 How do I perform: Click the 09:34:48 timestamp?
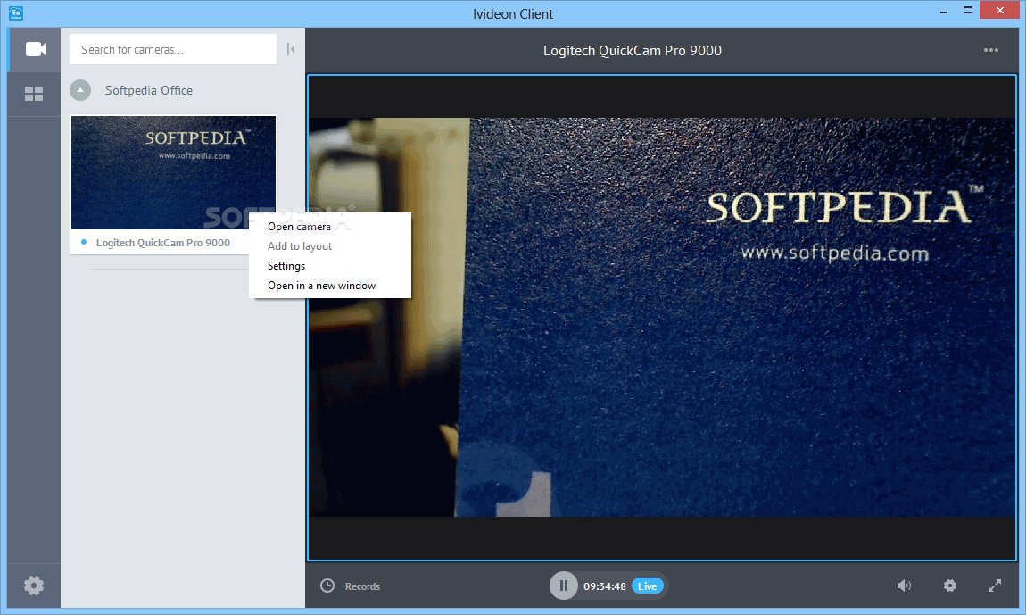(x=605, y=586)
